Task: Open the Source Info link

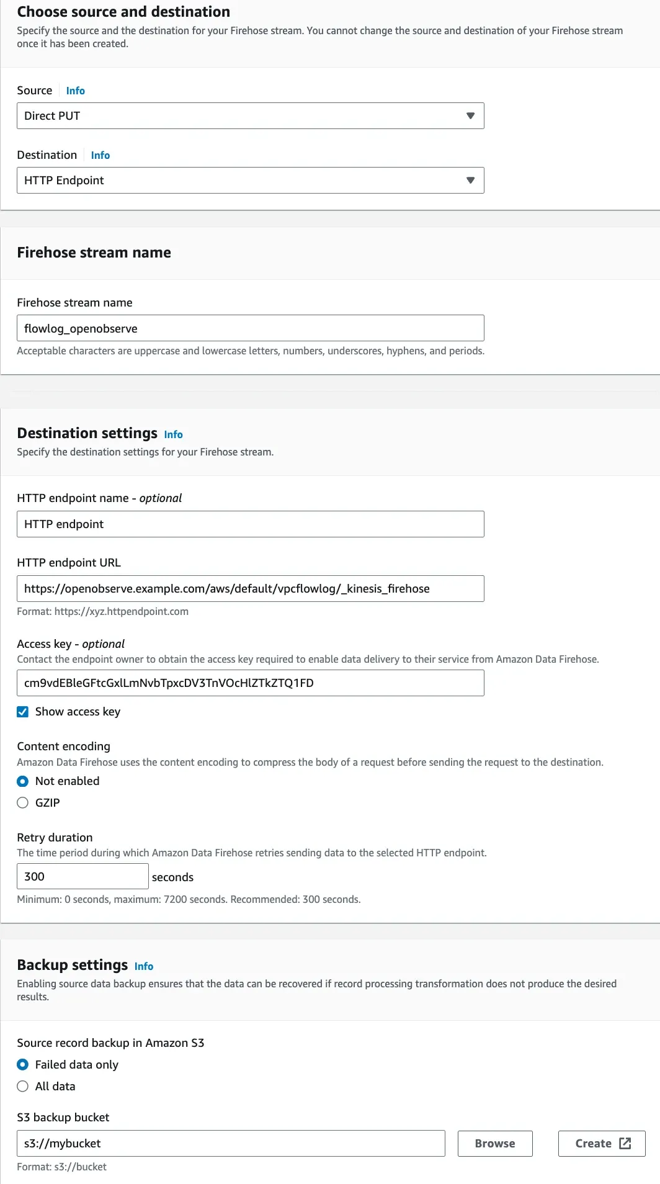Action: [75, 91]
